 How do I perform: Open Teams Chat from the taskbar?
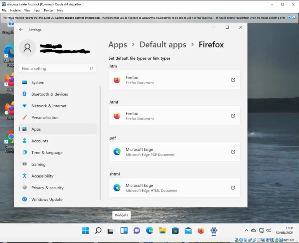click(x=137, y=231)
